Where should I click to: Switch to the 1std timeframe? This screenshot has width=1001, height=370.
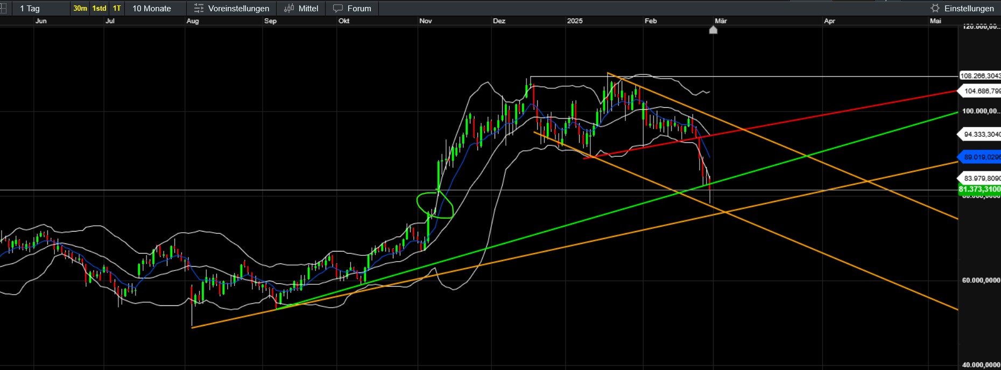point(100,9)
